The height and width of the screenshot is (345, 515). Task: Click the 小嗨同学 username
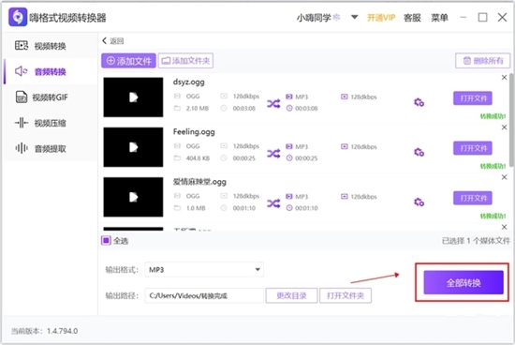pos(314,18)
